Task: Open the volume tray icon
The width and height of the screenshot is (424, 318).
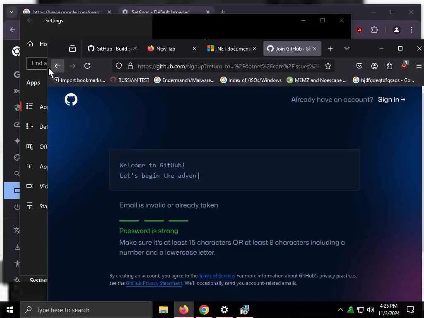Action: pyautogui.click(x=371, y=310)
